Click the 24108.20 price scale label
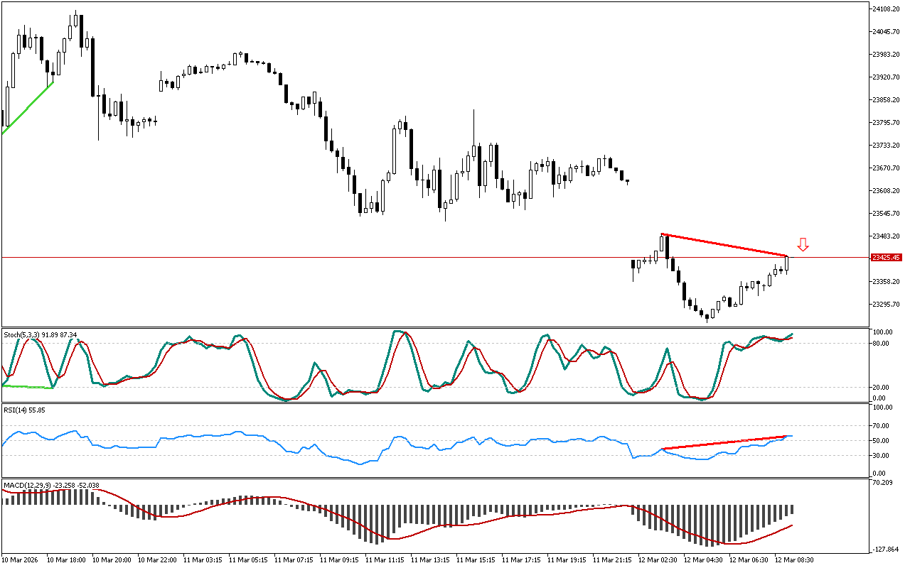This screenshot has height=568, width=910. pyautogui.click(x=887, y=9)
